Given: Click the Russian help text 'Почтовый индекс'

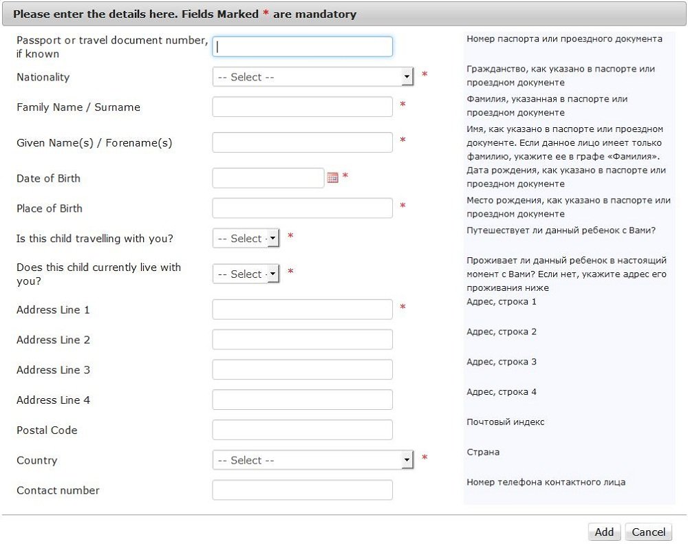Looking at the screenshot, I should (x=506, y=422).
